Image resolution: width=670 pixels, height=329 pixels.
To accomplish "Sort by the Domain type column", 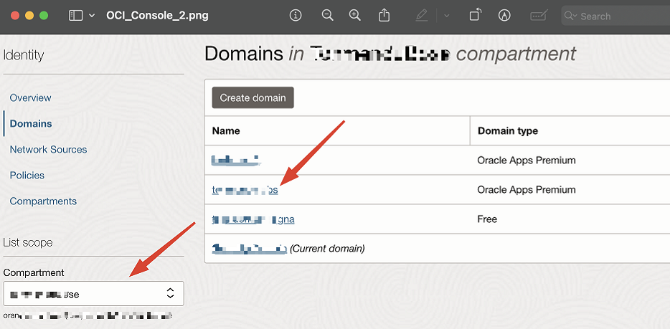I will point(508,130).
